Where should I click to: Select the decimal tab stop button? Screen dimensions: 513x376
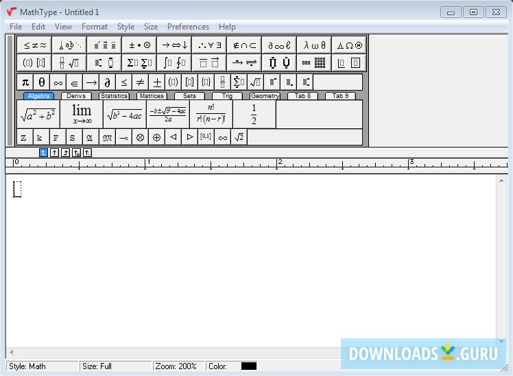click(x=87, y=153)
